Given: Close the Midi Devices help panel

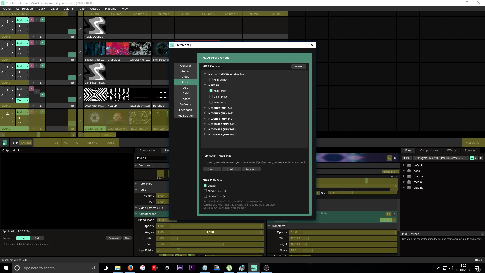Looking at the screenshot, I should tap(482, 234).
